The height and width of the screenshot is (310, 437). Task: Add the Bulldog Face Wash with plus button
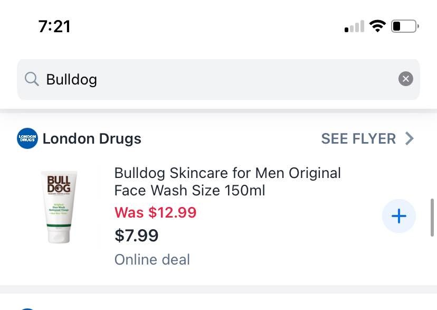coord(399,216)
